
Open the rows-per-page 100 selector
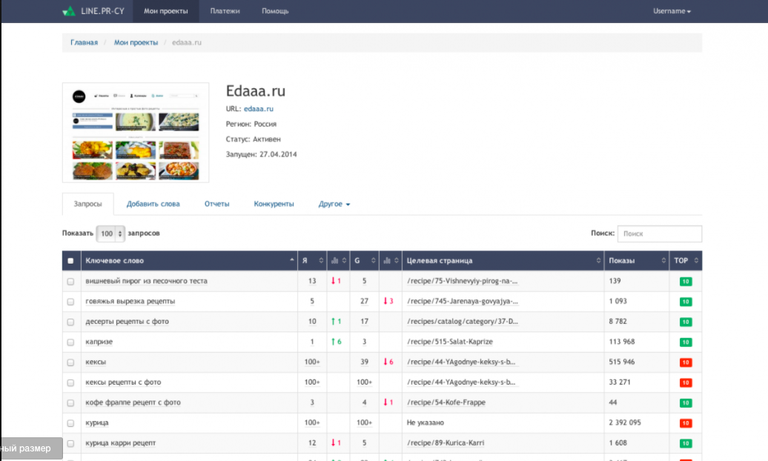110,233
